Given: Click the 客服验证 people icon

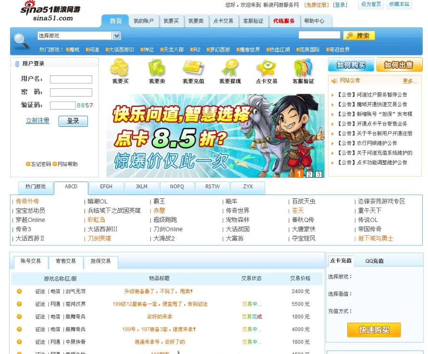Looking at the screenshot, I should pos(303,67).
